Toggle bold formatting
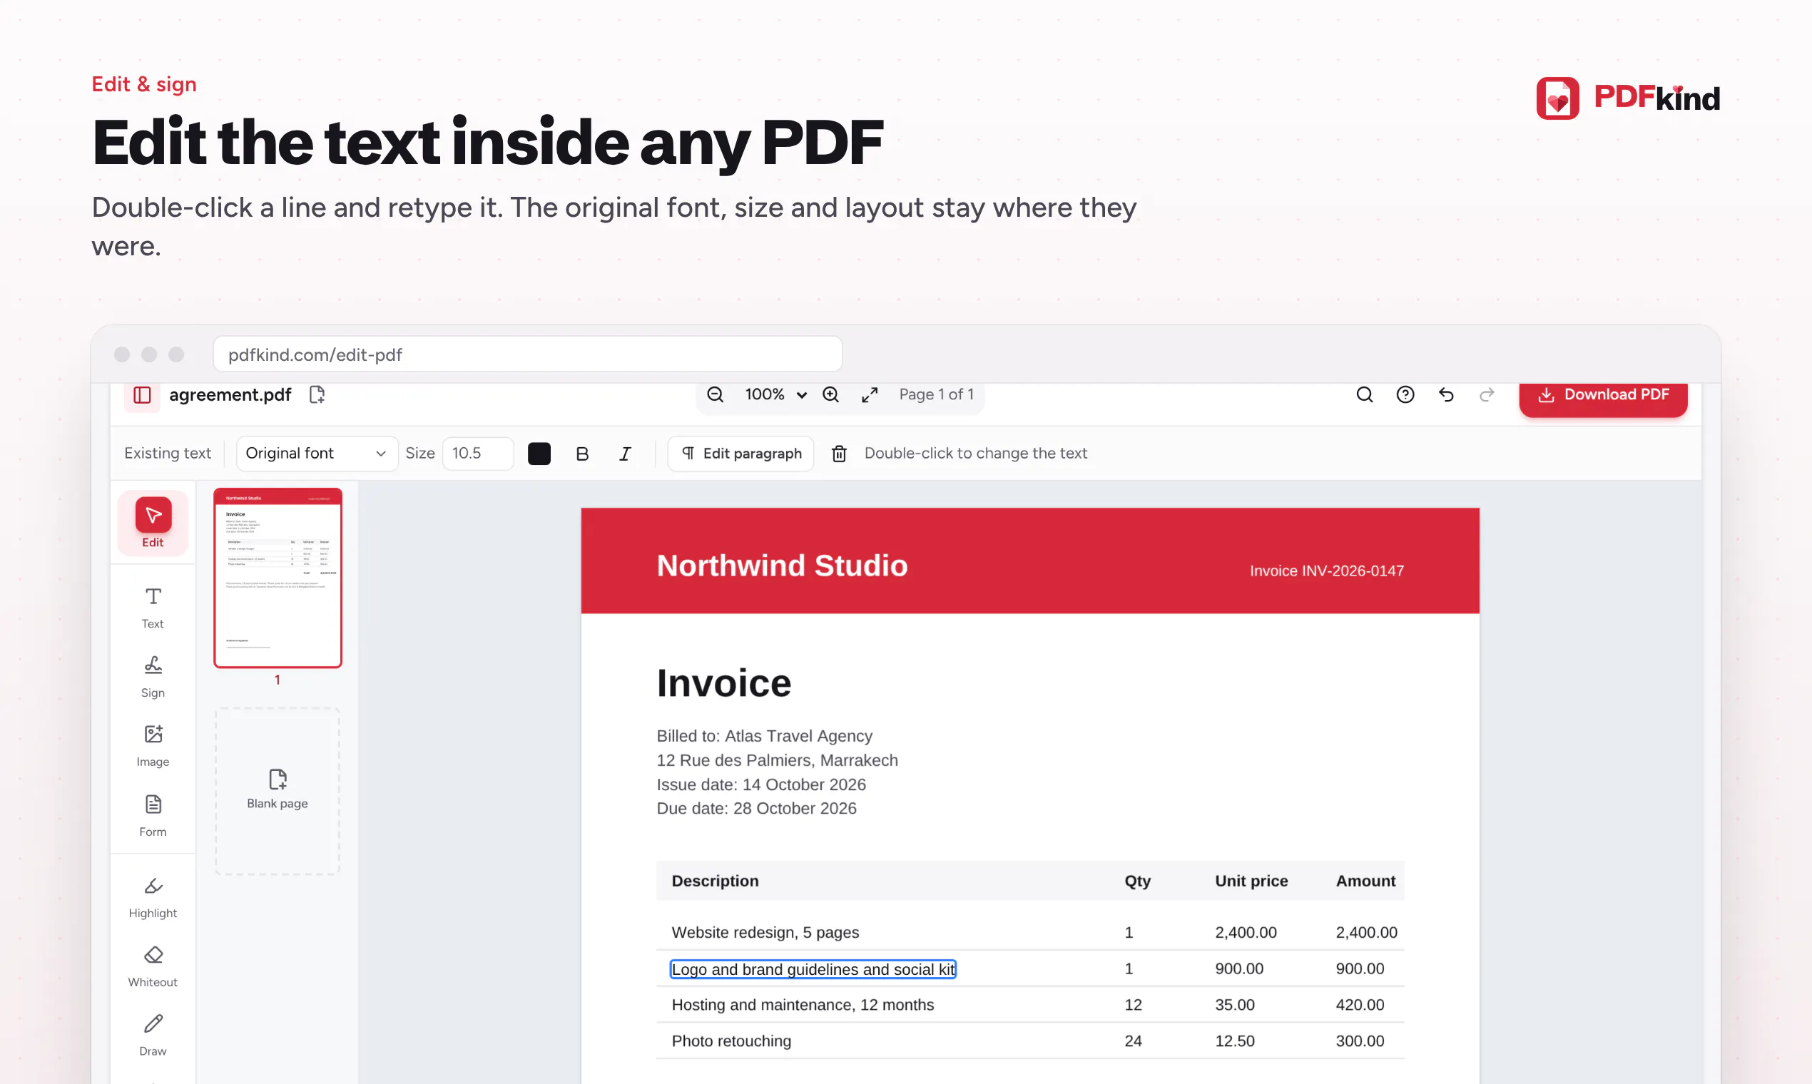The width and height of the screenshot is (1812, 1084). (582, 454)
